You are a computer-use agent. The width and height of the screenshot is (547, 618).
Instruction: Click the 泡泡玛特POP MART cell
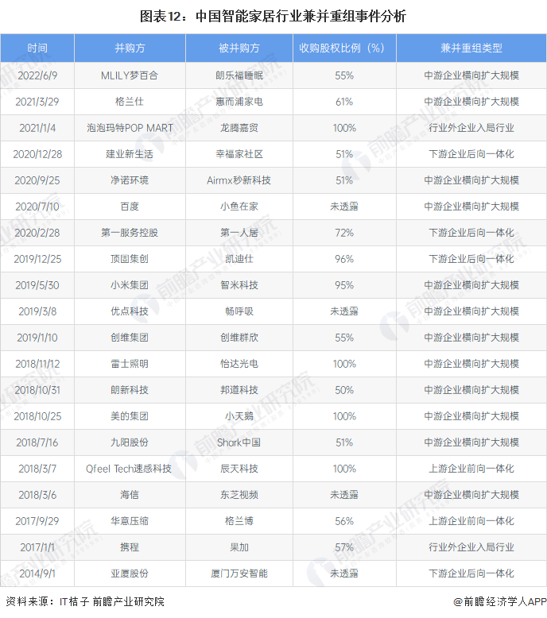(130, 128)
